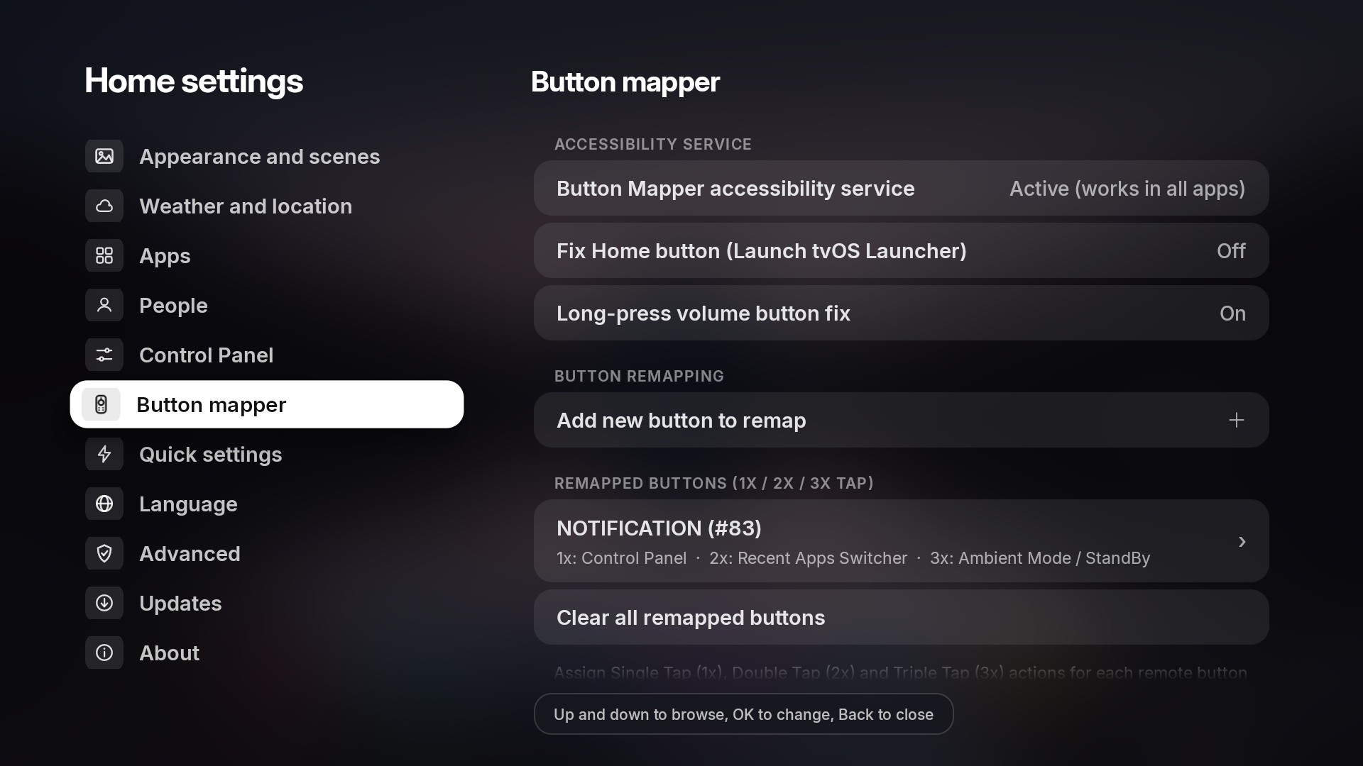Image resolution: width=1363 pixels, height=766 pixels.
Task: Open NOTIFICATION (#83) remapped button entry
Action: tap(901, 541)
